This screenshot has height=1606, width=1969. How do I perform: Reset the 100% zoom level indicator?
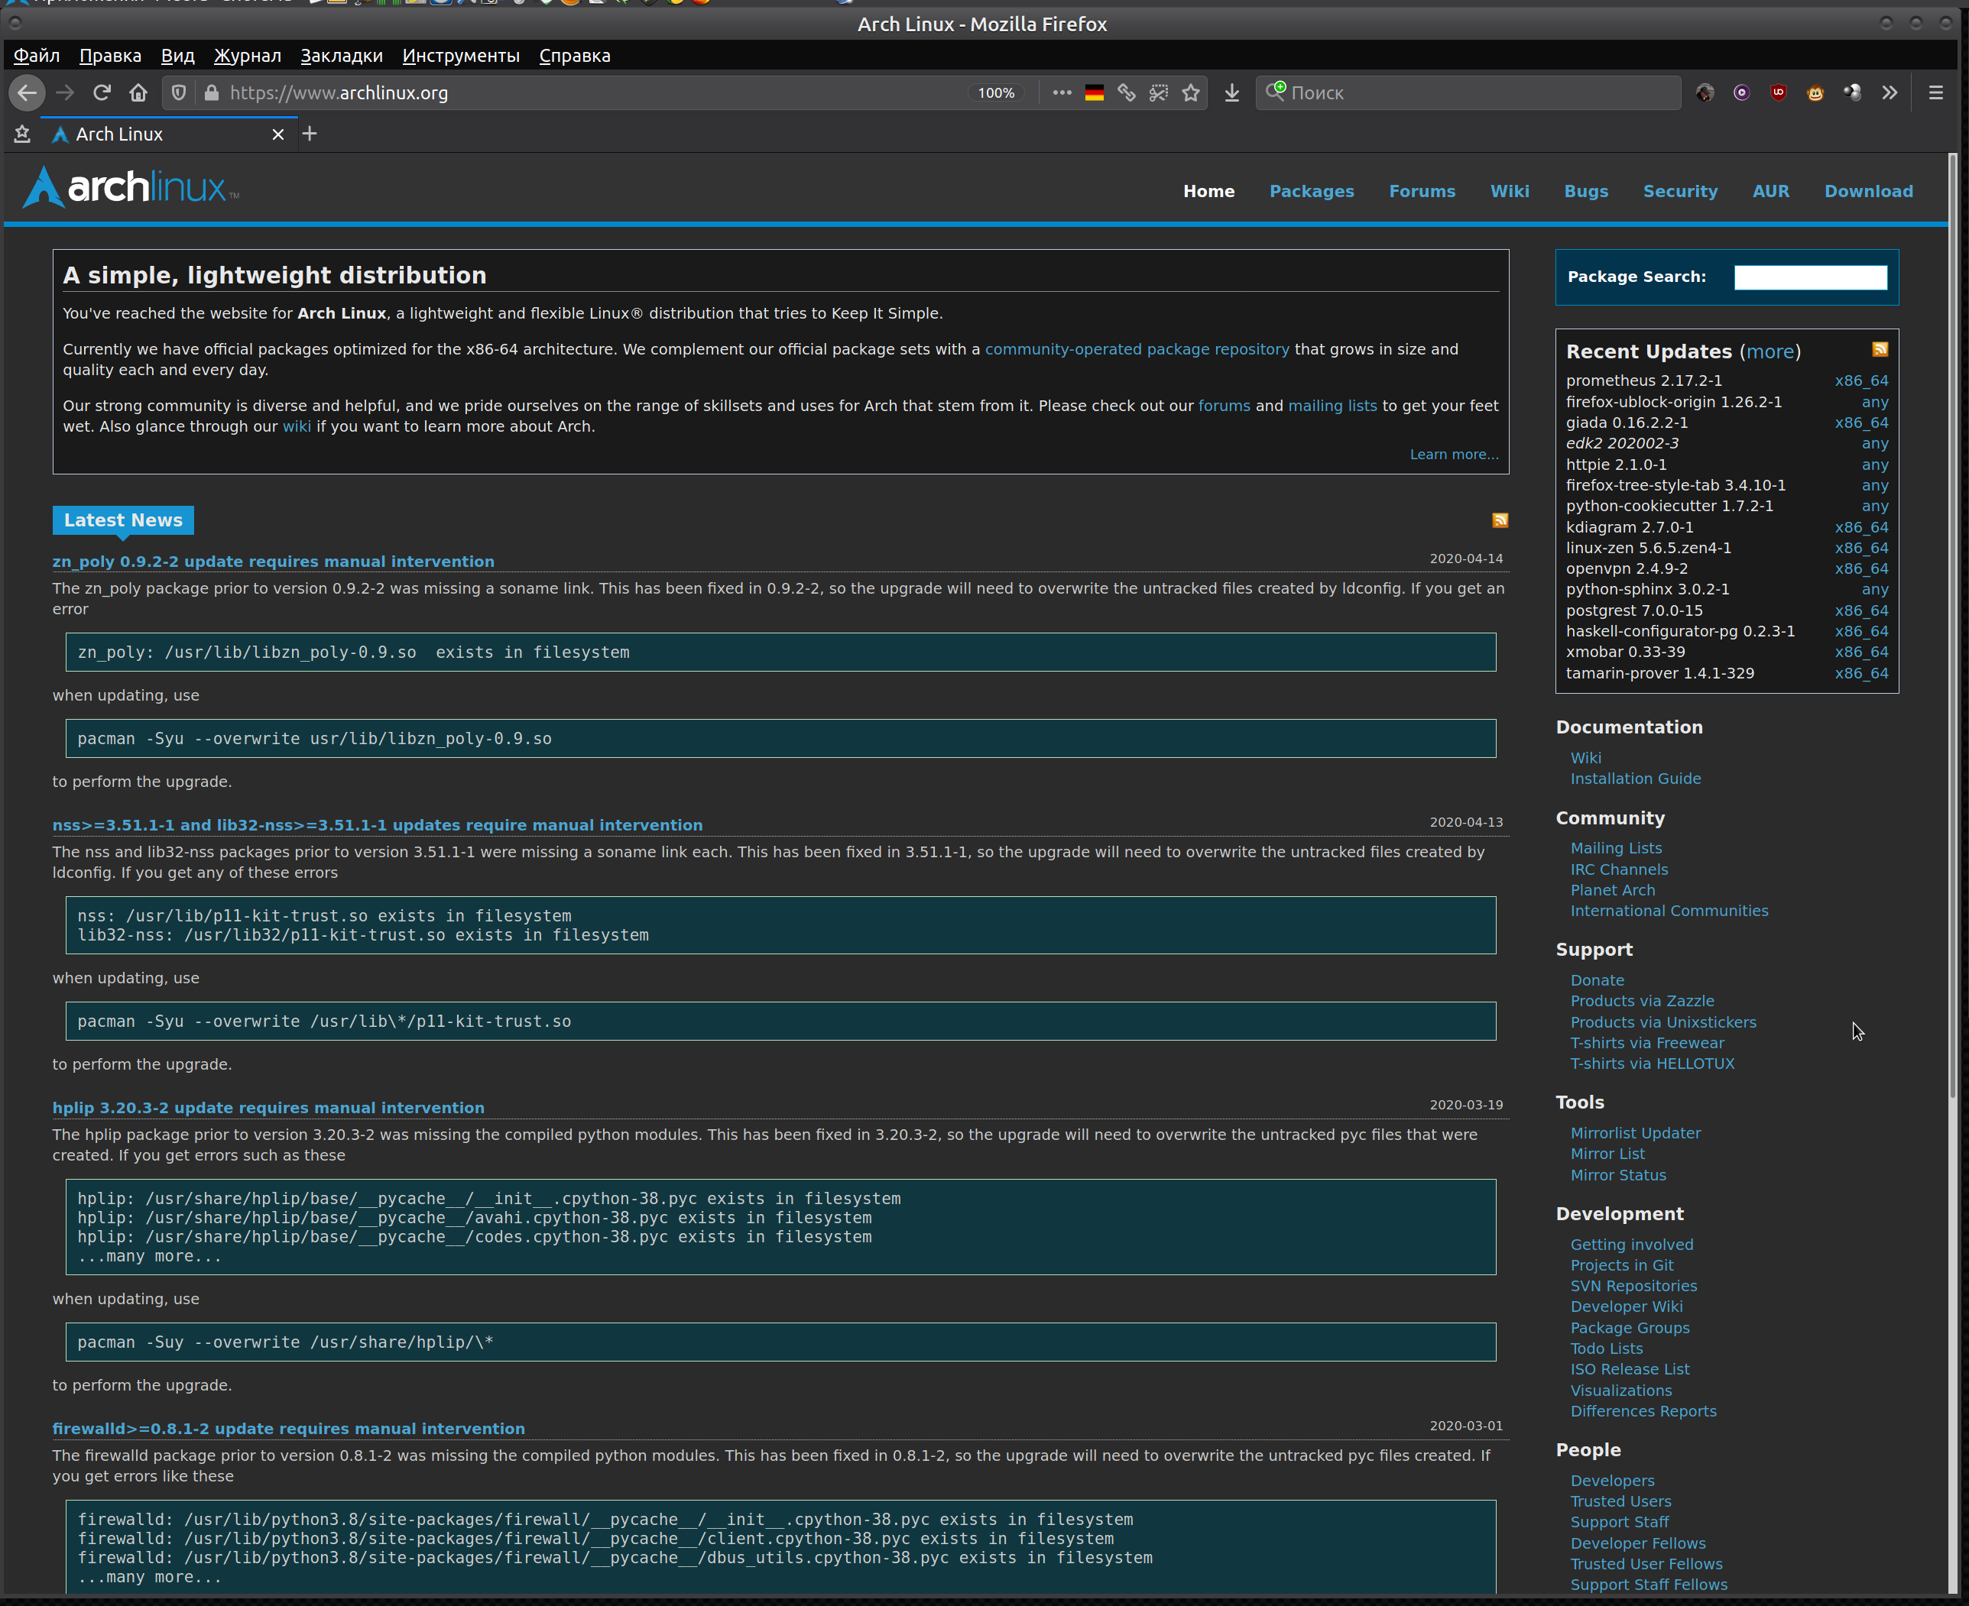tap(997, 92)
